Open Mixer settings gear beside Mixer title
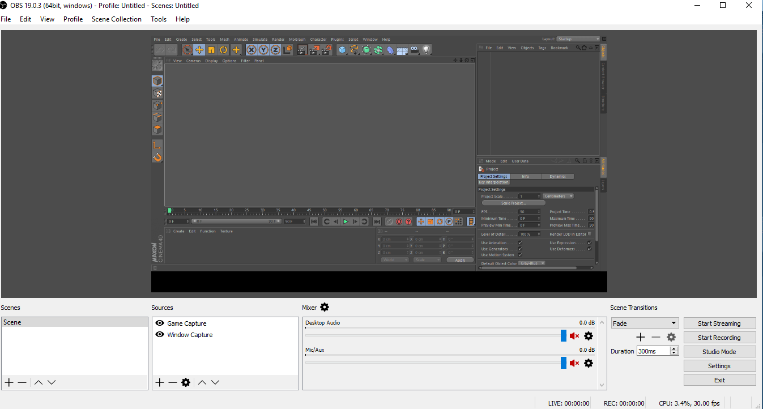 pos(325,307)
